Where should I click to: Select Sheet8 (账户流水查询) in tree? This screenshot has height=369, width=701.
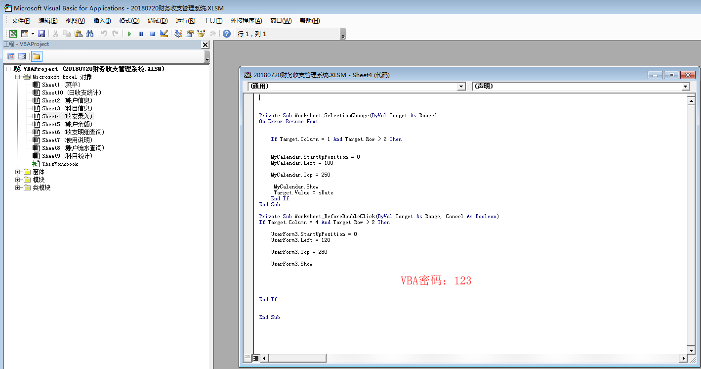pyautogui.click(x=68, y=148)
